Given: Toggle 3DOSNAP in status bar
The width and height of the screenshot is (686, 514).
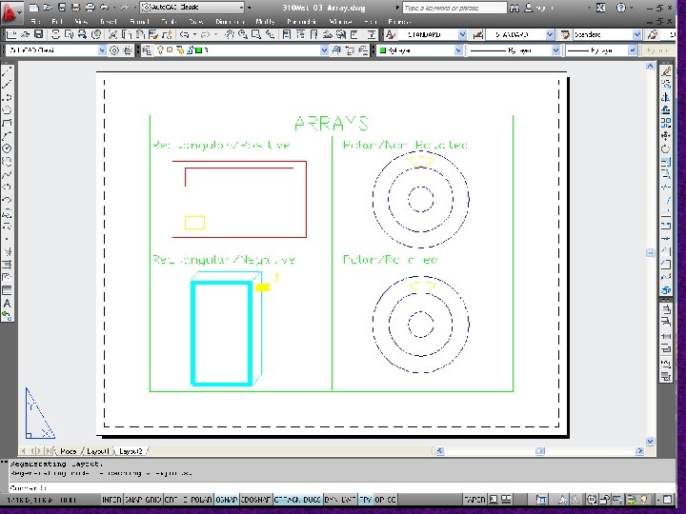Looking at the screenshot, I should click(x=256, y=499).
